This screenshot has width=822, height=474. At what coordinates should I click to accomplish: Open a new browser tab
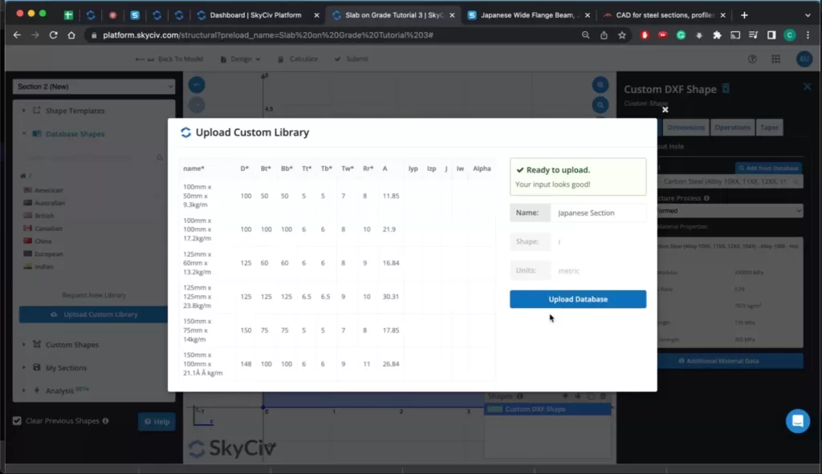pyautogui.click(x=744, y=15)
